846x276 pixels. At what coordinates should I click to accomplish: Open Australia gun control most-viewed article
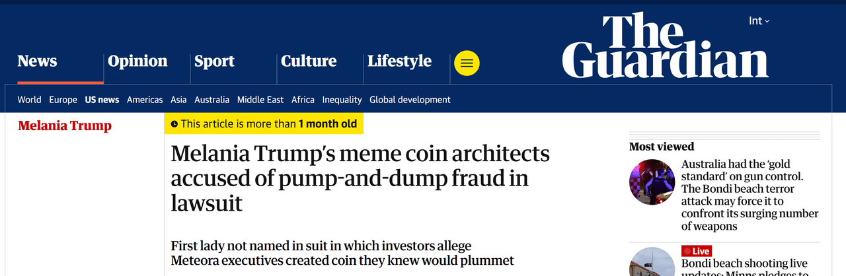pos(750,195)
